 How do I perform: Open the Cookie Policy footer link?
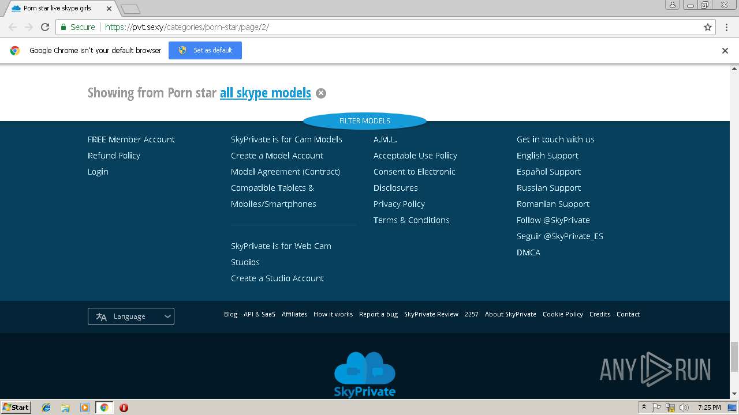point(563,314)
